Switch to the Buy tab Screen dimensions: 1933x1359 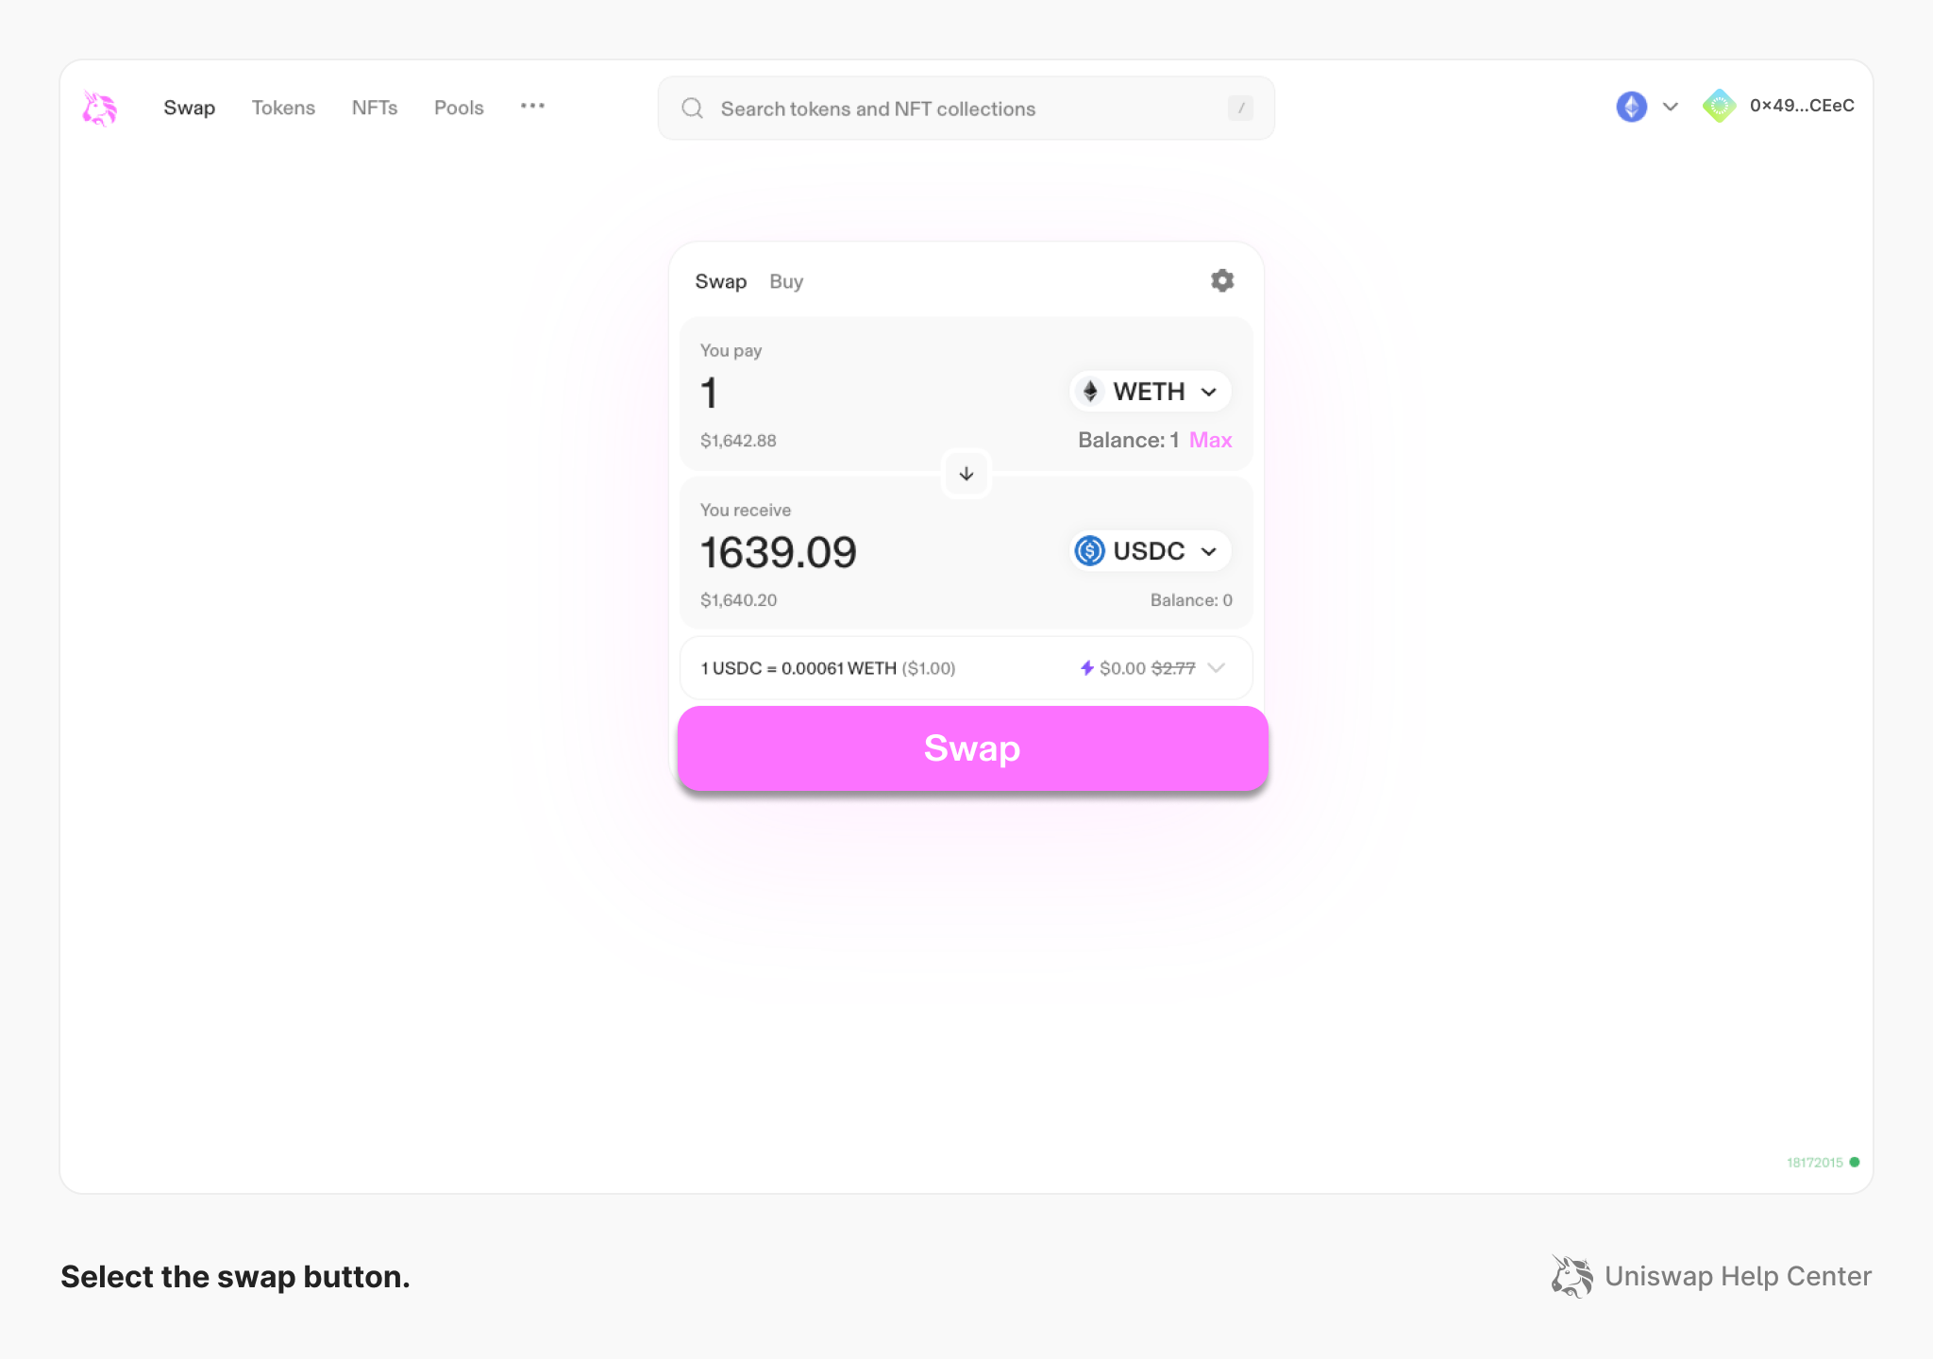point(786,280)
